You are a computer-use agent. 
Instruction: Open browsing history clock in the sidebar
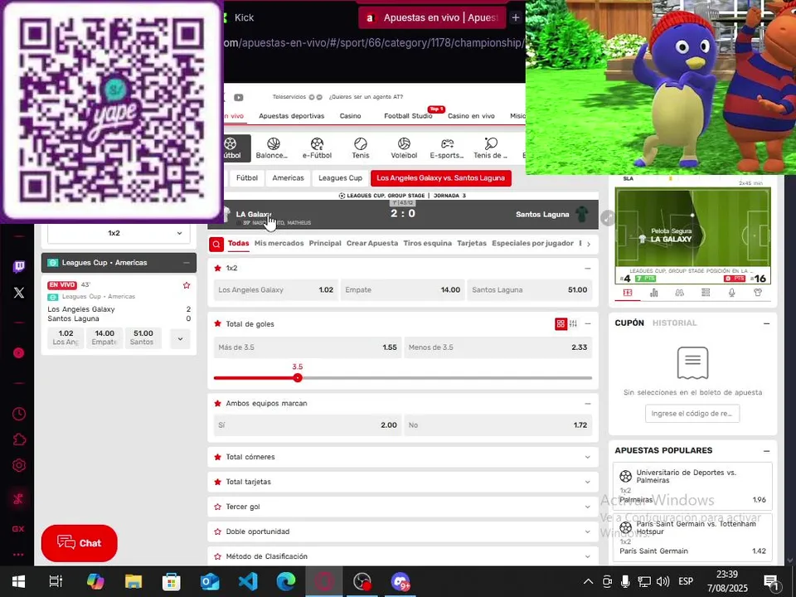click(19, 414)
